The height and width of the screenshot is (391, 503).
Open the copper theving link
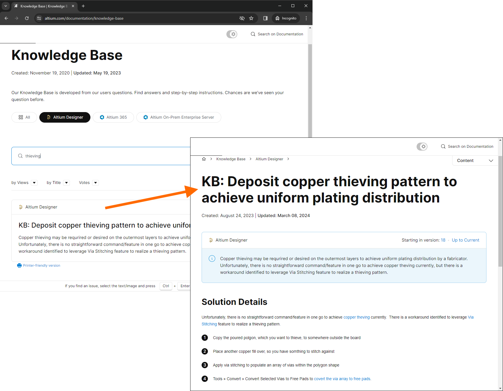point(357,317)
